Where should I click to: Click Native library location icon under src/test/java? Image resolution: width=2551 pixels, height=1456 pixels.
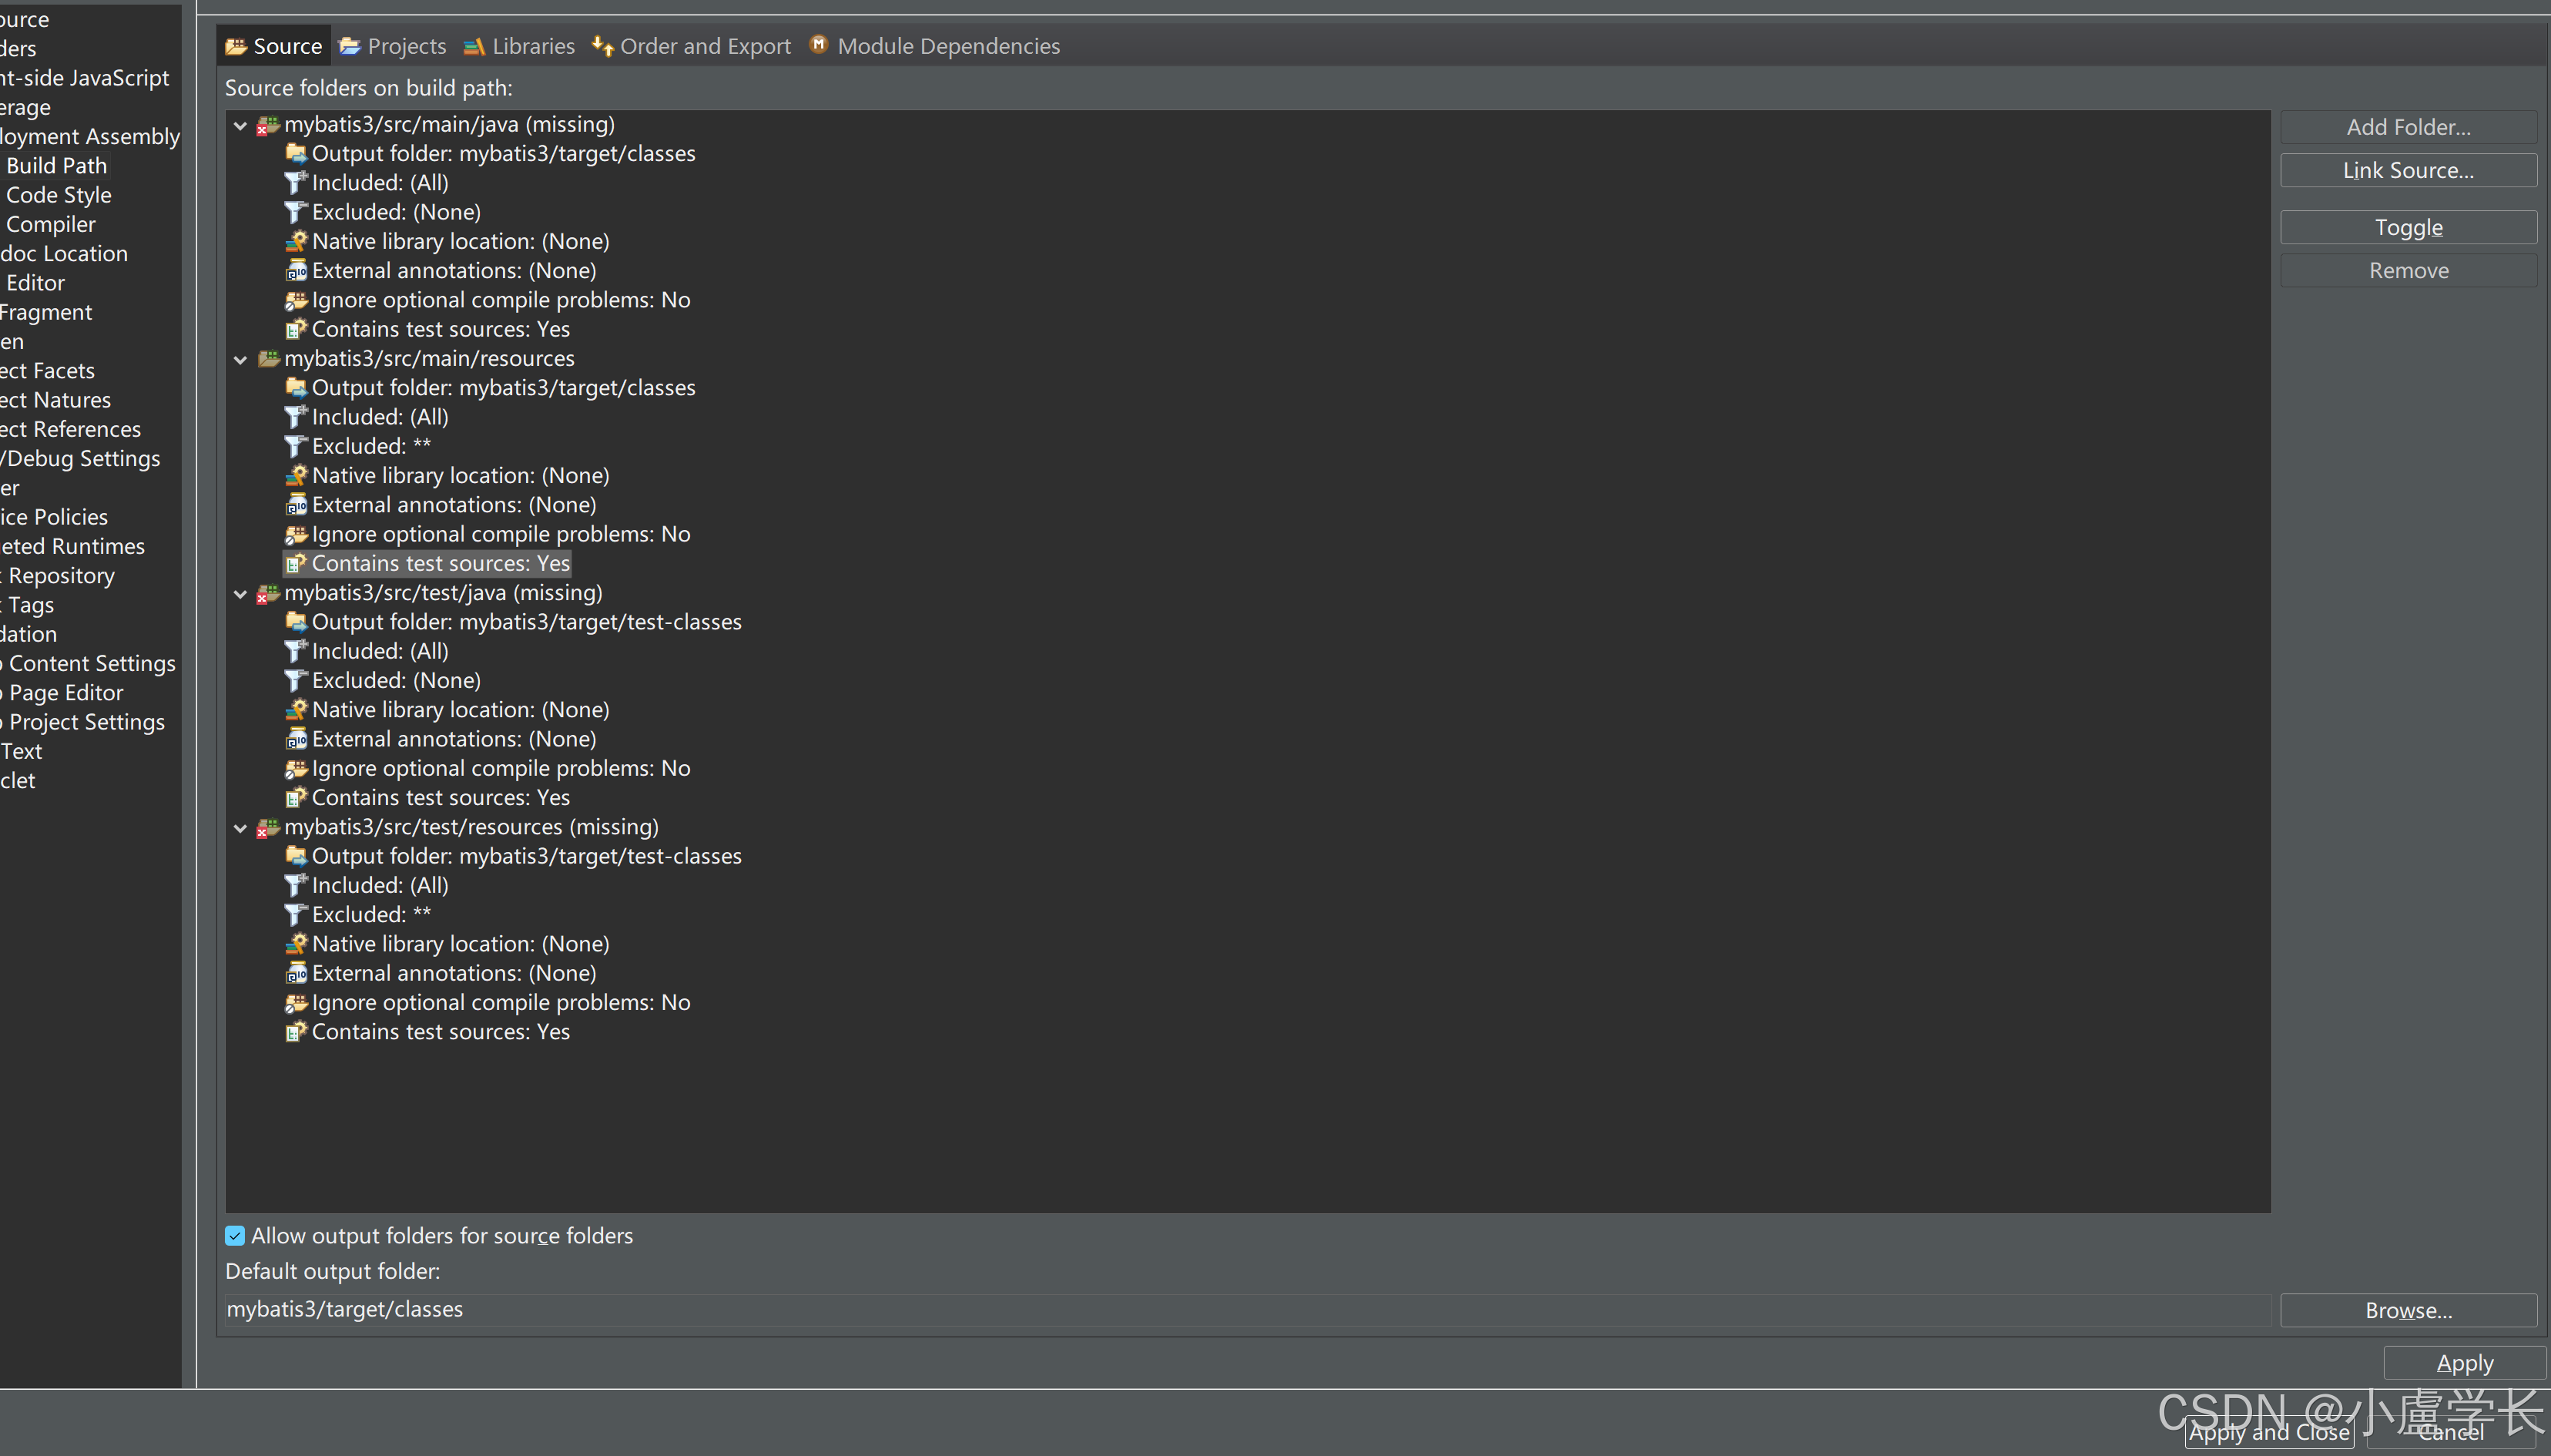coord(296,710)
